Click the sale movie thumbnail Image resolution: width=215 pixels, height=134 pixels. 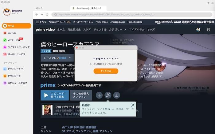coord(47,110)
